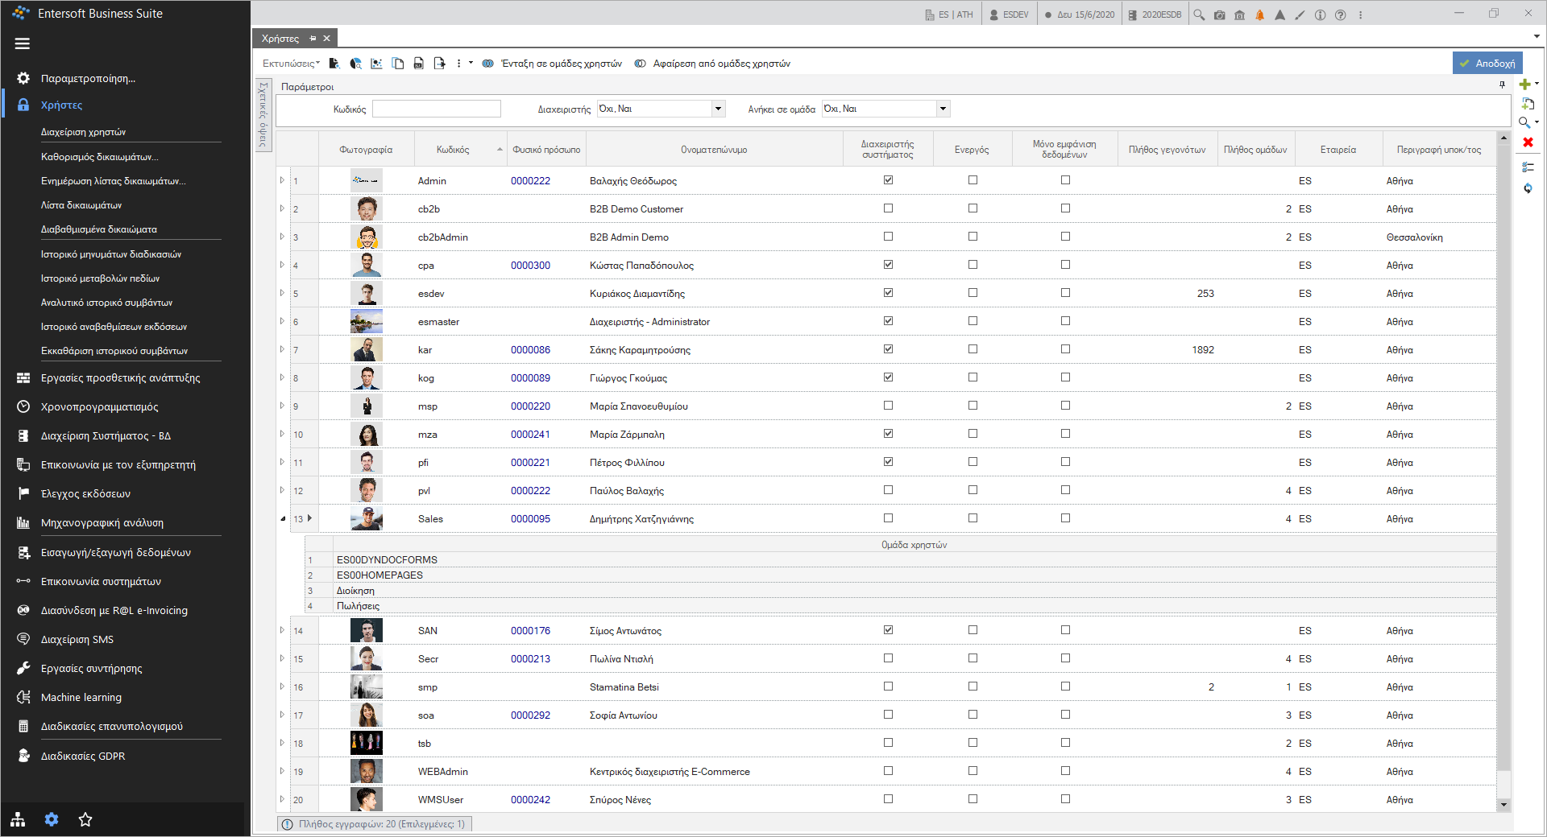Select the Machine learning menu item
The height and width of the screenshot is (837, 1547).
click(x=81, y=698)
